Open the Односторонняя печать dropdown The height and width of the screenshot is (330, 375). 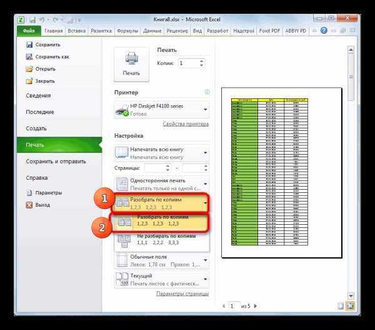[162, 184]
